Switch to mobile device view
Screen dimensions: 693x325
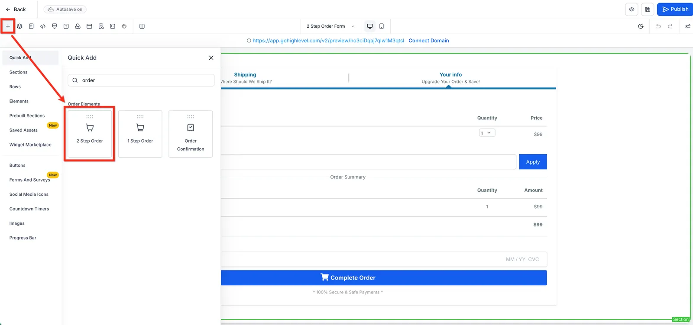click(382, 26)
